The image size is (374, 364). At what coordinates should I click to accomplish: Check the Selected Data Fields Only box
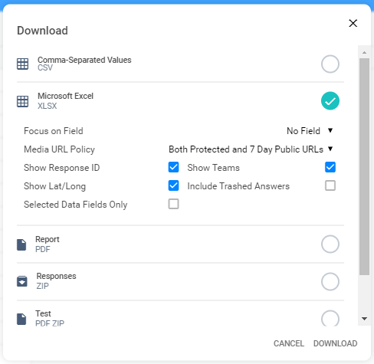pyautogui.click(x=173, y=204)
